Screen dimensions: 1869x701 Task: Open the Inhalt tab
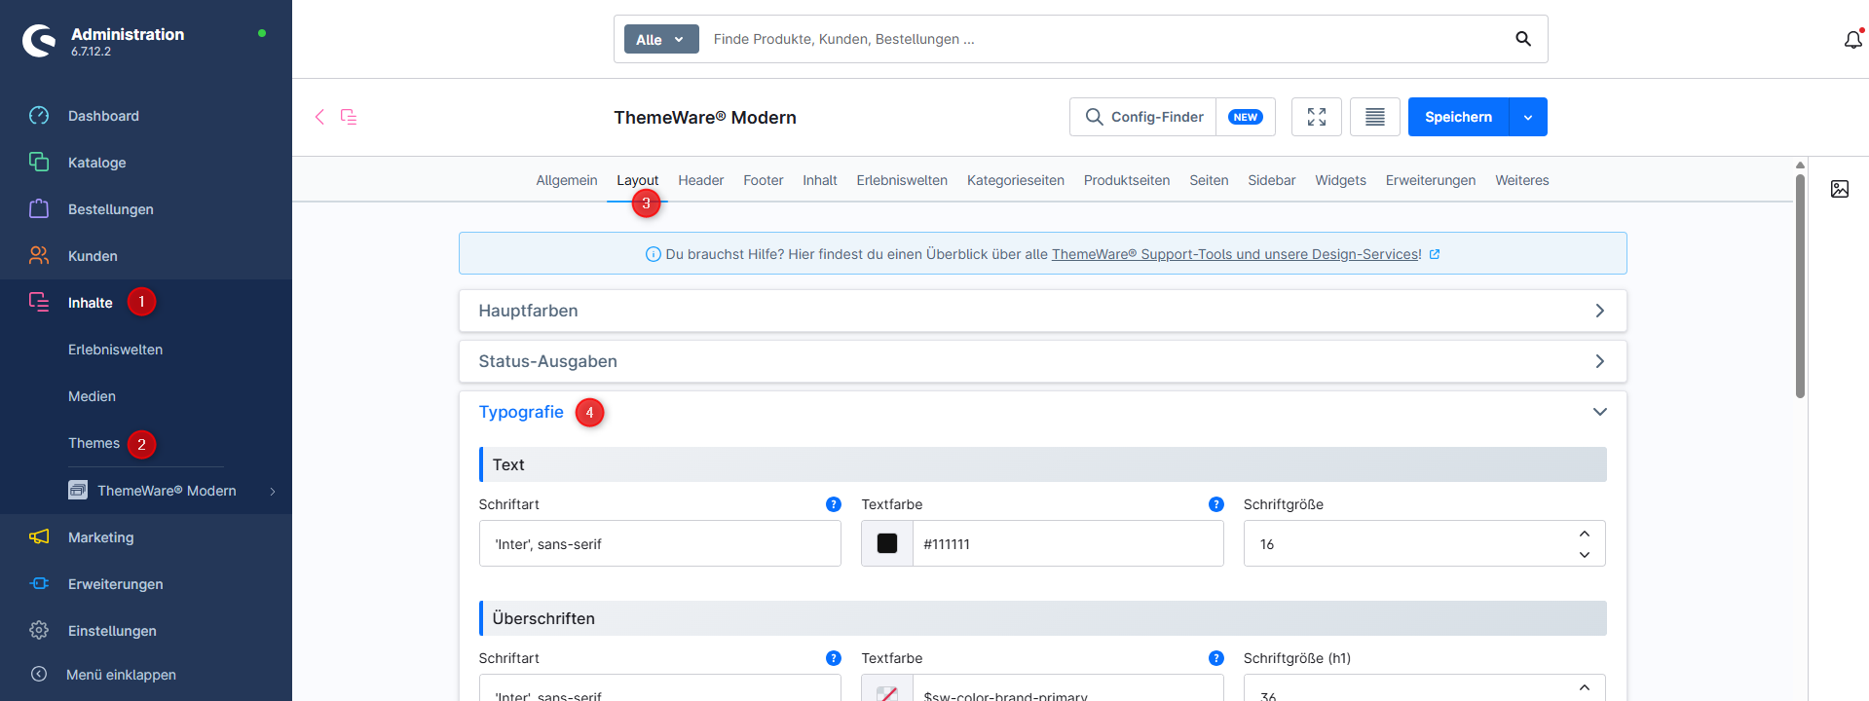pyautogui.click(x=820, y=180)
